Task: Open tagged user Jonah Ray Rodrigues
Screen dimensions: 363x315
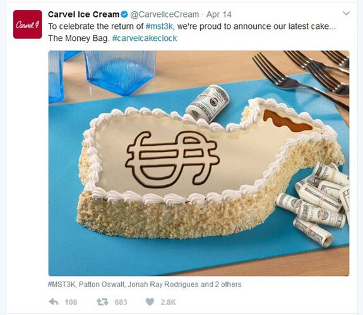Action: pyautogui.click(x=163, y=284)
